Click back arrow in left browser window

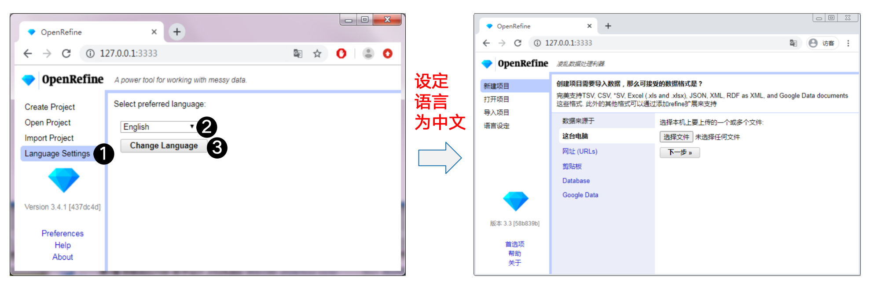click(28, 54)
